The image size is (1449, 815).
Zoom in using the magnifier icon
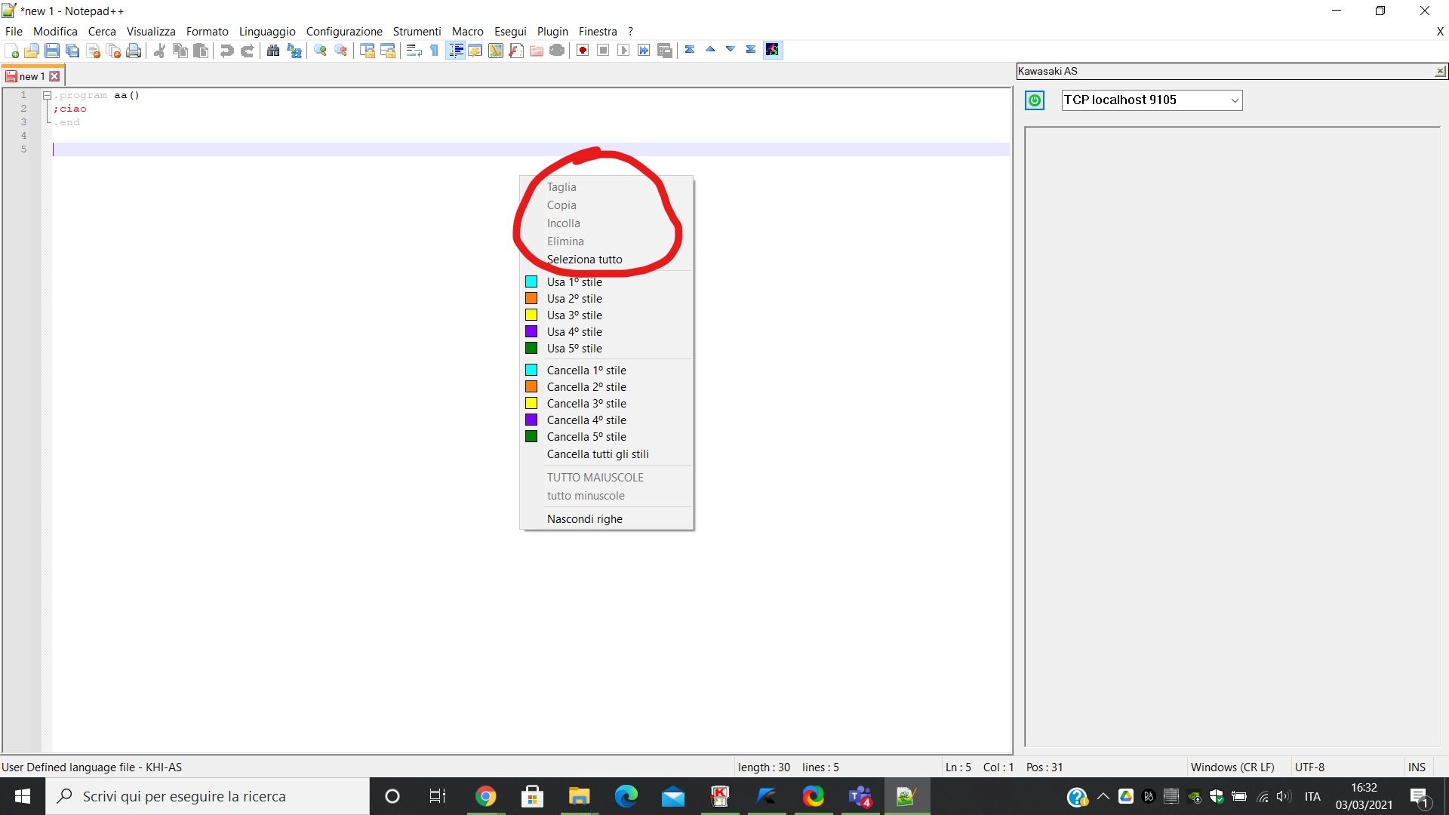pyautogui.click(x=320, y=51)
